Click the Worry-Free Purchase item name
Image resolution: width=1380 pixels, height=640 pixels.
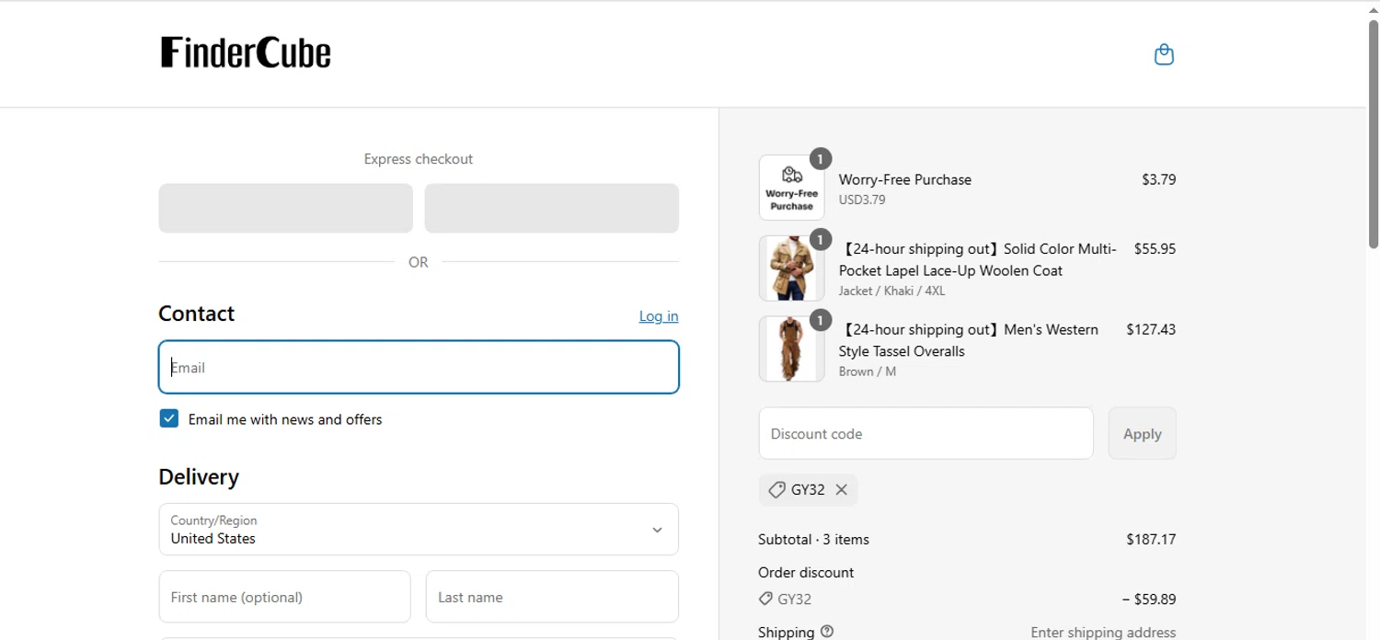[x=904, y=179]
